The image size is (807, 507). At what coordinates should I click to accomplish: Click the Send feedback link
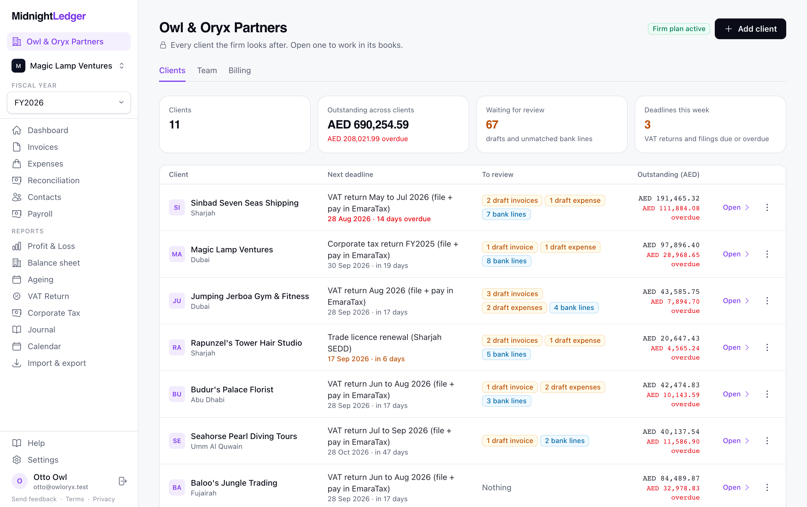(x=34, y=499)
